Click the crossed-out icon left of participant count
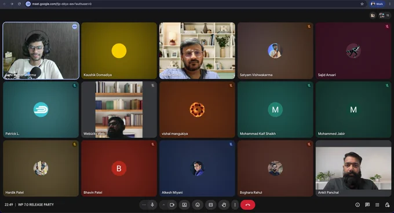The width and height of the screenshot is (394, 213). point(373,16)
